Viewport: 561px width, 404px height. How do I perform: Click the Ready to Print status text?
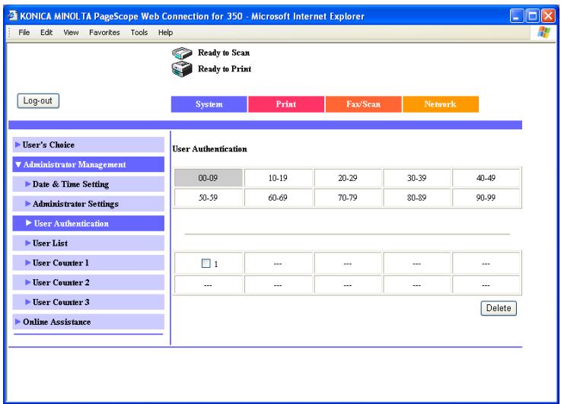225,69
